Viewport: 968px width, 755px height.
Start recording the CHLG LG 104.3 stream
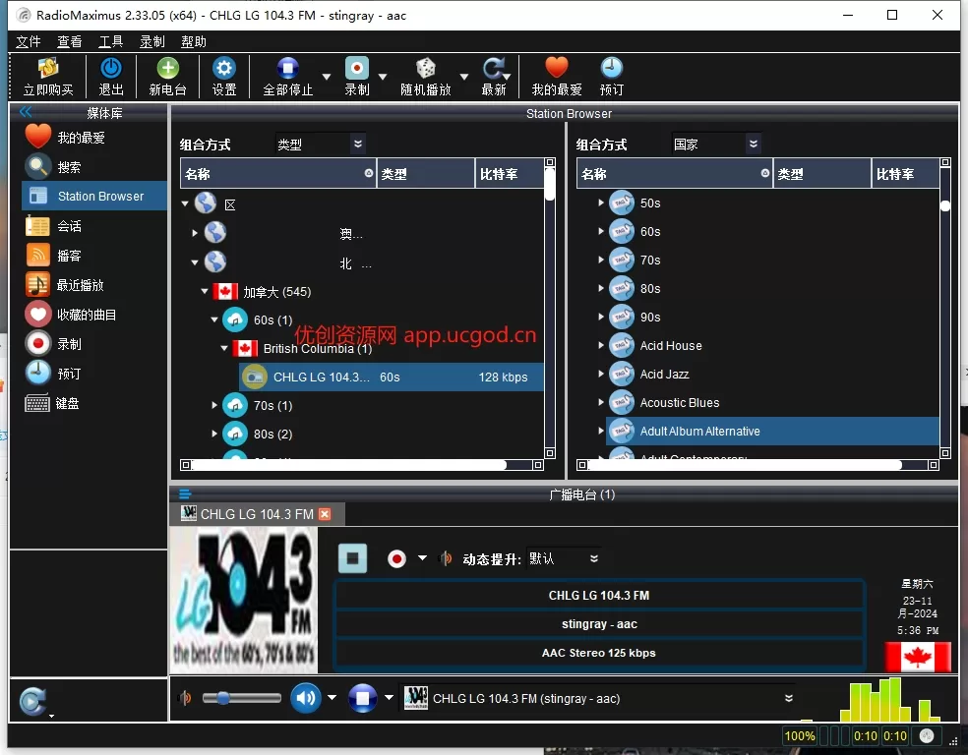point(396,558)
